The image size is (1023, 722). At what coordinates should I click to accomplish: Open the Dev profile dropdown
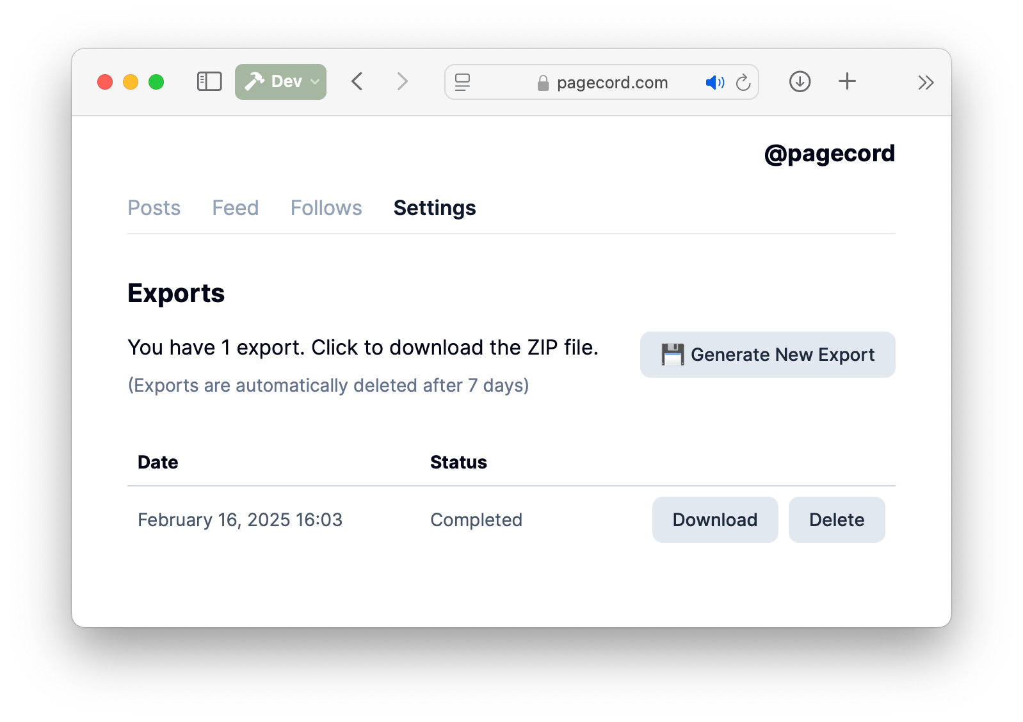(x=280, y=82)
